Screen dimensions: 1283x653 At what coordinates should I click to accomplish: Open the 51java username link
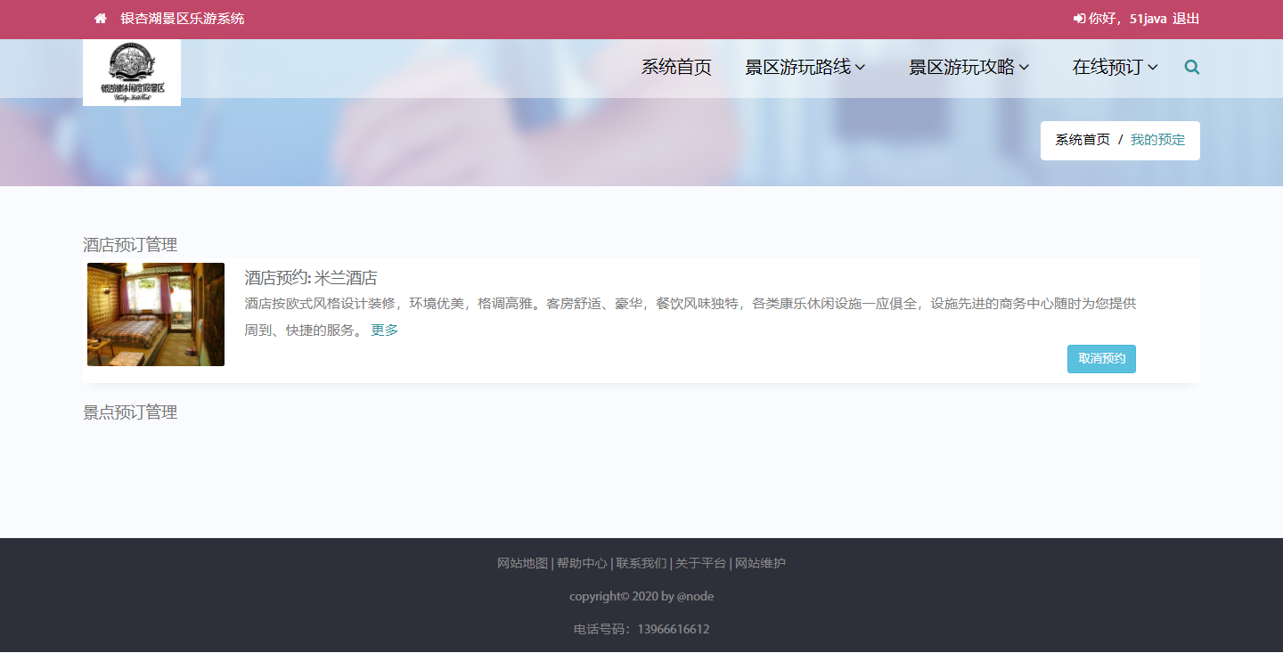(x=1148, y=19)
